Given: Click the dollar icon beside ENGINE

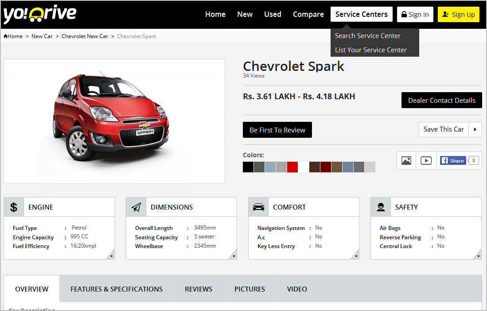Looking at the screenshot, I should 14,207.
